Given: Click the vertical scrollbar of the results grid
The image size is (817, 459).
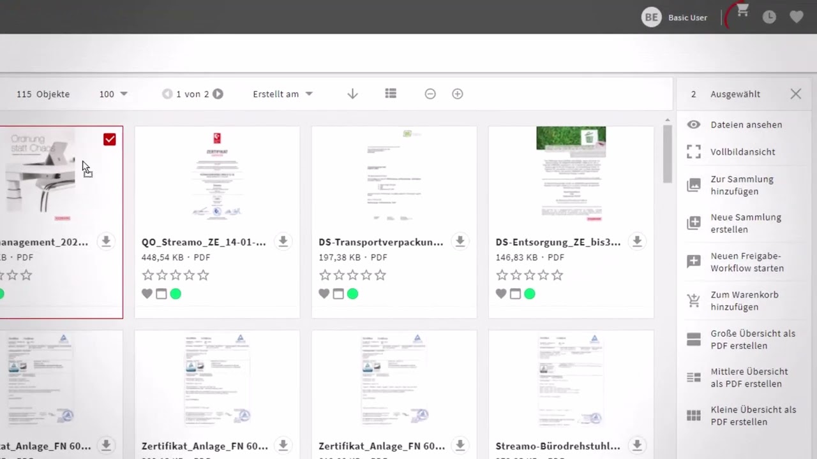Looking at the screenshot, I should [x=668, y=153].
